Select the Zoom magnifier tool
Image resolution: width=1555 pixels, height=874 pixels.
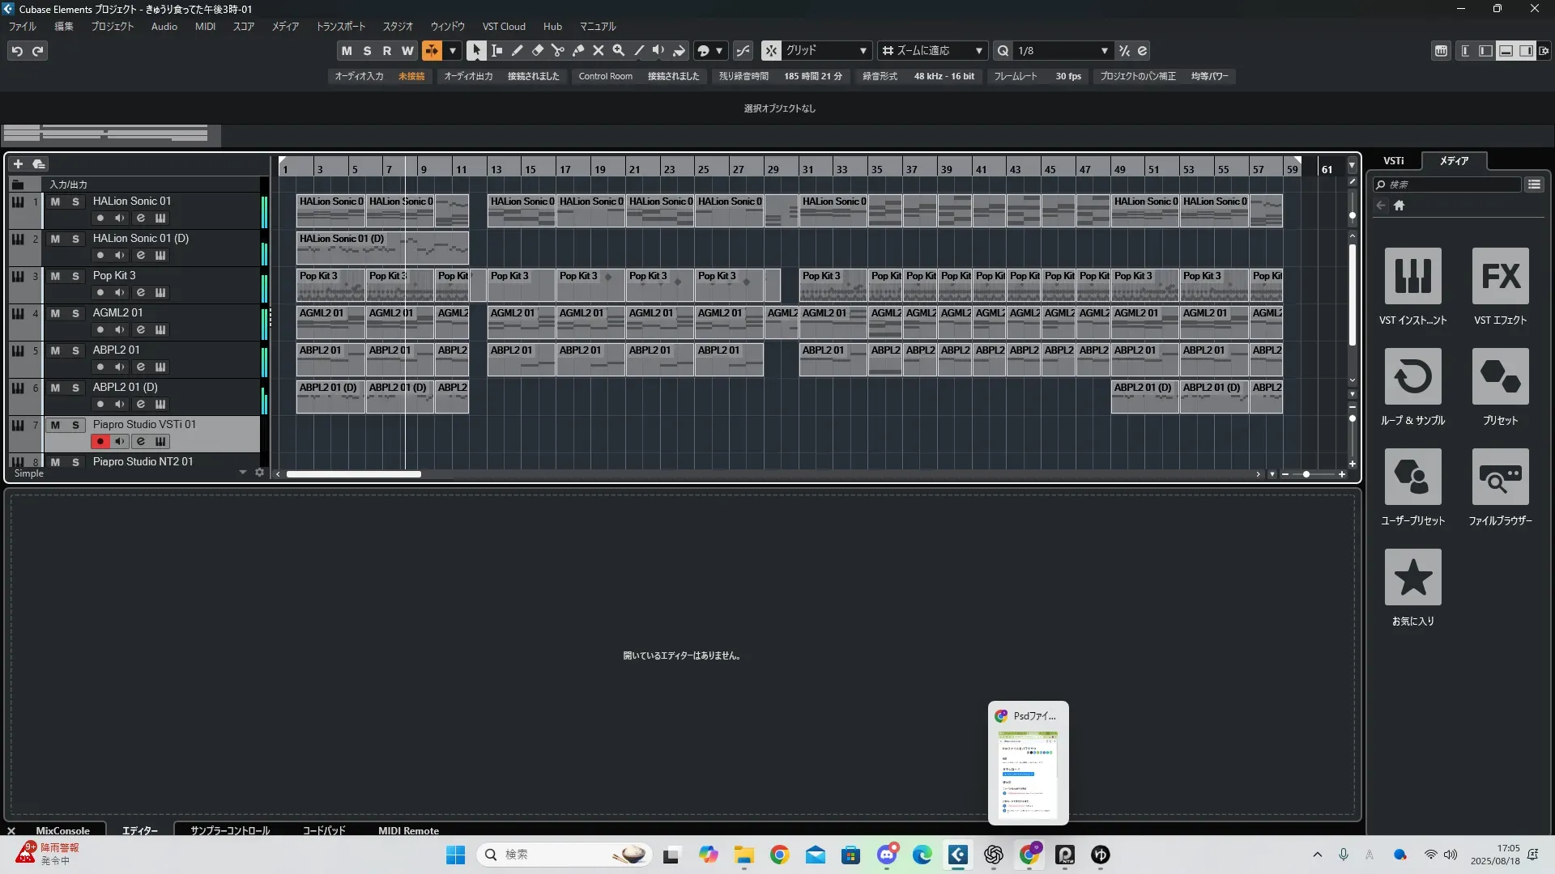(618, 50)
